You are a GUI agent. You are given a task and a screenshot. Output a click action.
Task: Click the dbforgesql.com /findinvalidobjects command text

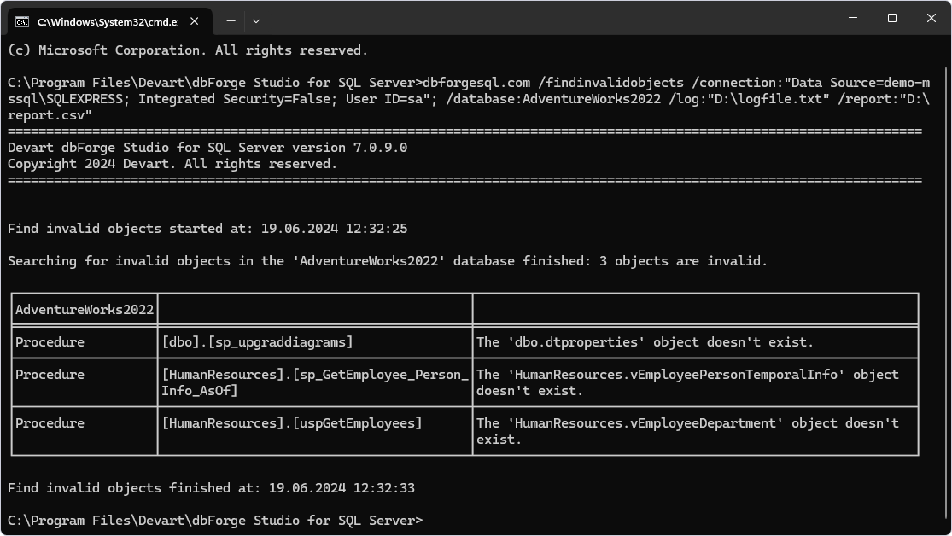552,83
